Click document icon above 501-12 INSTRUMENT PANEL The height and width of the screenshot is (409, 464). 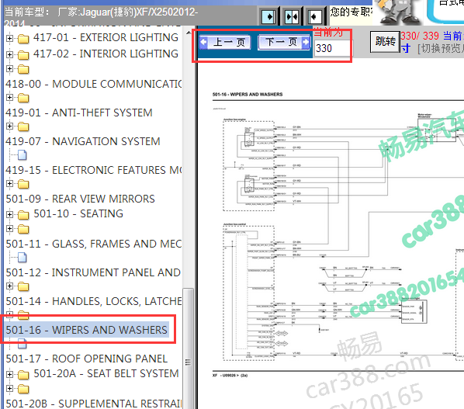click(23, 258)
